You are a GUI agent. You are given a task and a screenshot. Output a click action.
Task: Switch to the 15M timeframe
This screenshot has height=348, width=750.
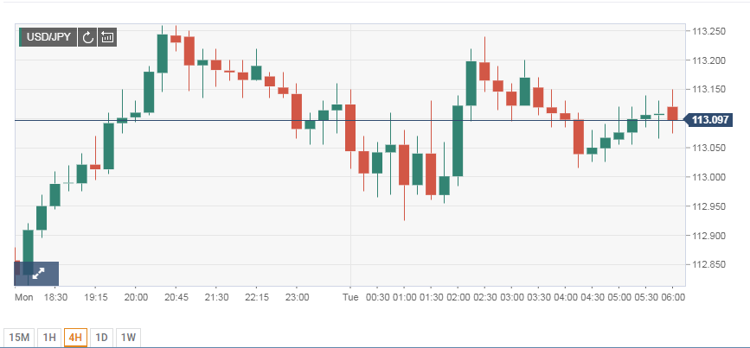pos(18,336)
